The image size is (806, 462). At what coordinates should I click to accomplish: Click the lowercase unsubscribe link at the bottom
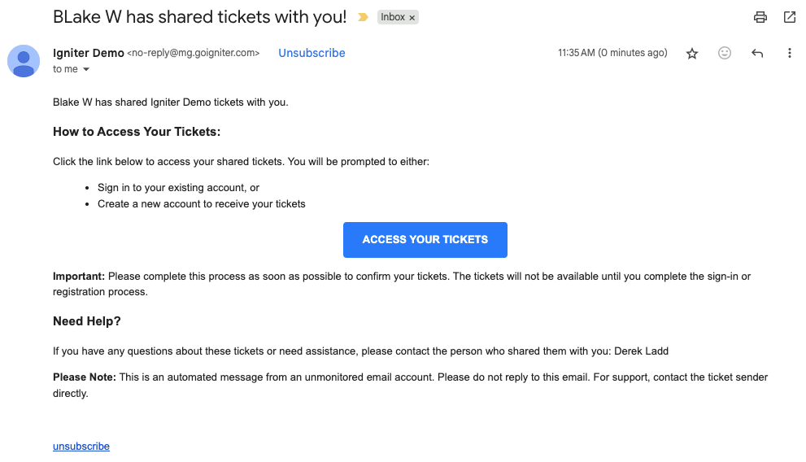pos(81,447)
